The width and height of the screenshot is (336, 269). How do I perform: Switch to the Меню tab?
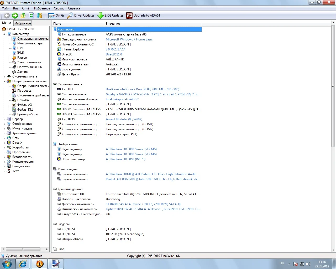coord(7,23)
